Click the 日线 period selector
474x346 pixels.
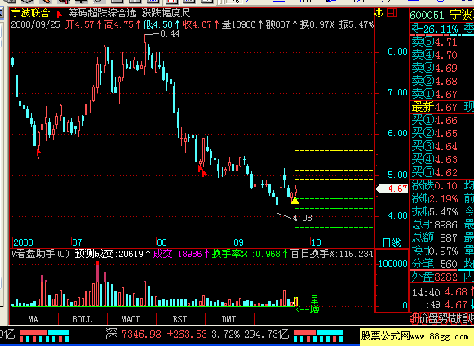coord(392,242)
